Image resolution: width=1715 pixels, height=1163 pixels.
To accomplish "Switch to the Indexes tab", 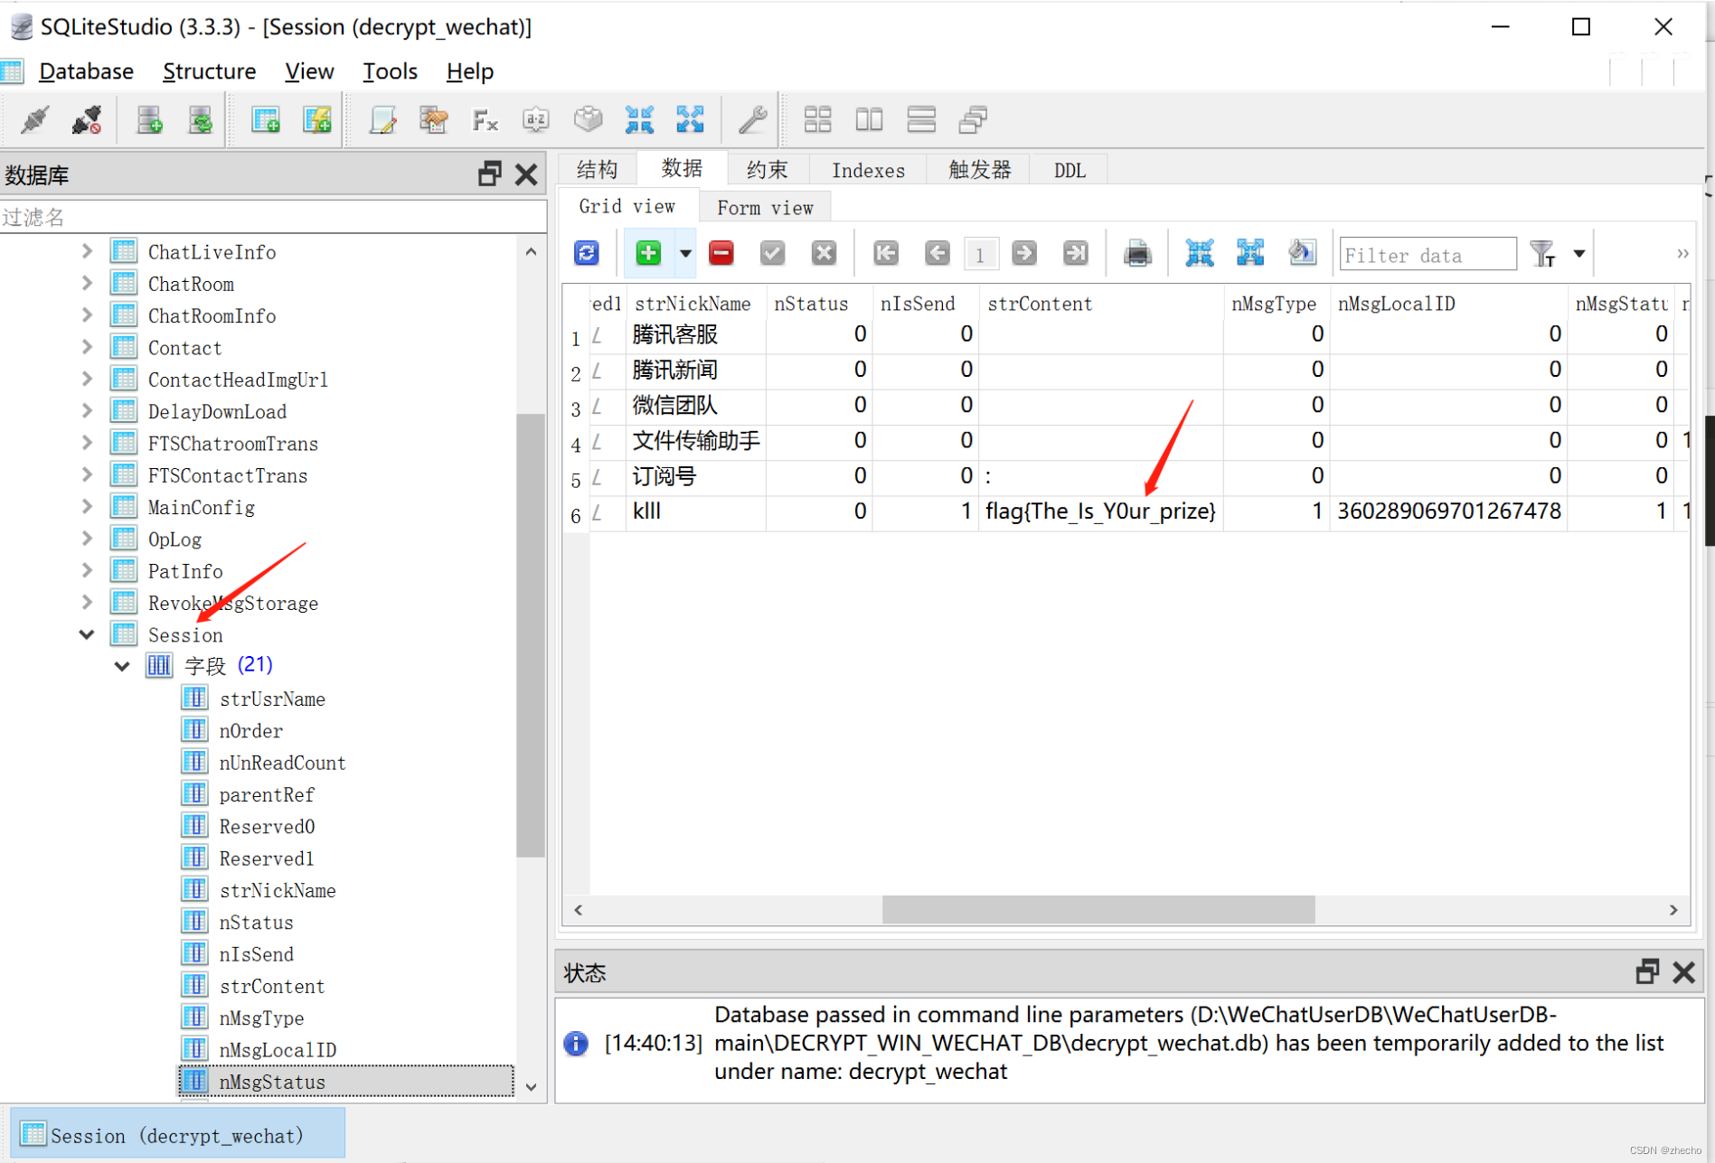I will [x=867, y=170].
